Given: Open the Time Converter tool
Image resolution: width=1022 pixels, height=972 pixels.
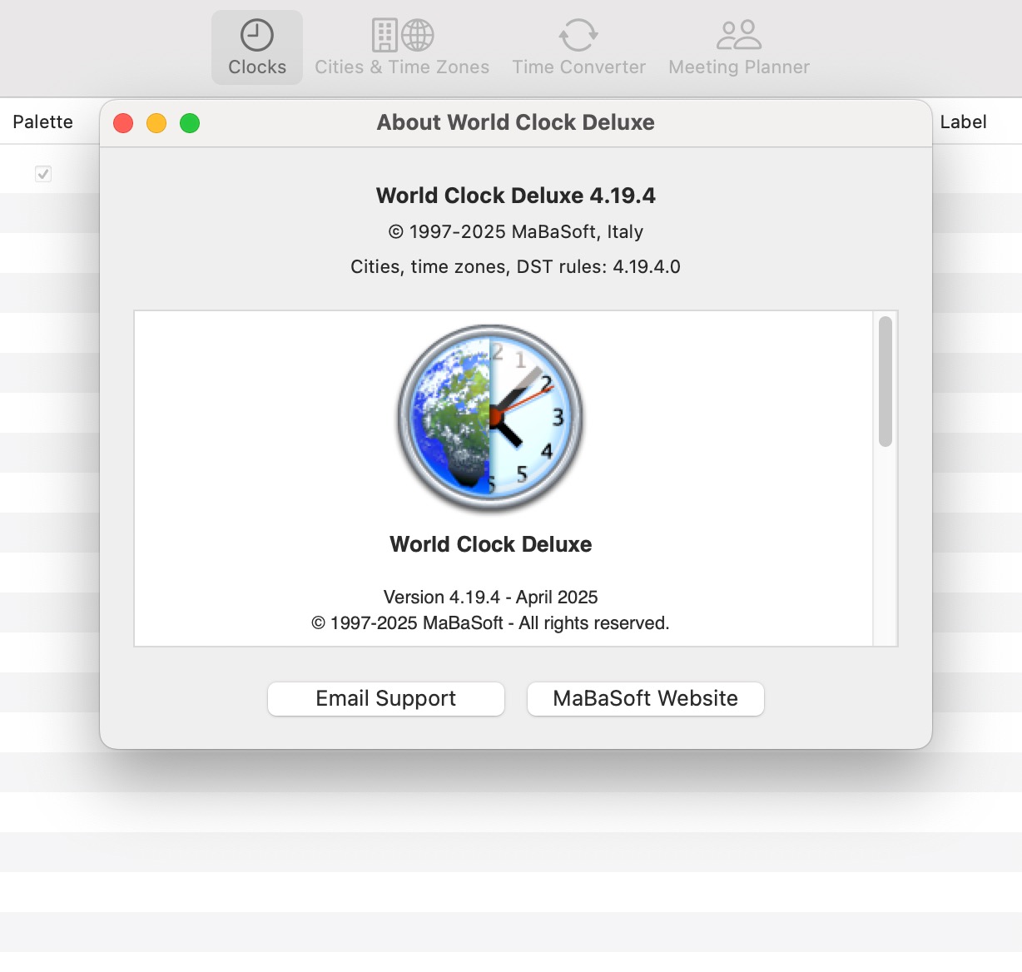Looking at the screenshot, I should pos(578,47).
